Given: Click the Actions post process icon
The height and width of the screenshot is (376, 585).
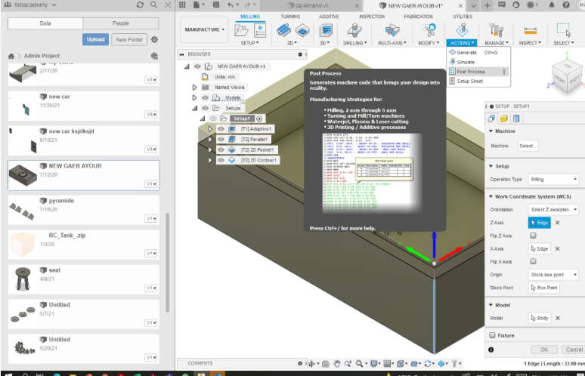Looking at the screenshot, I should click(x=462, y=30).
